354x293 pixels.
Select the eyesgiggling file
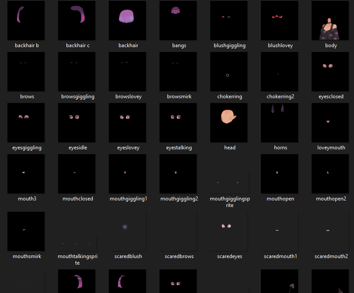[x=27, y=123]
